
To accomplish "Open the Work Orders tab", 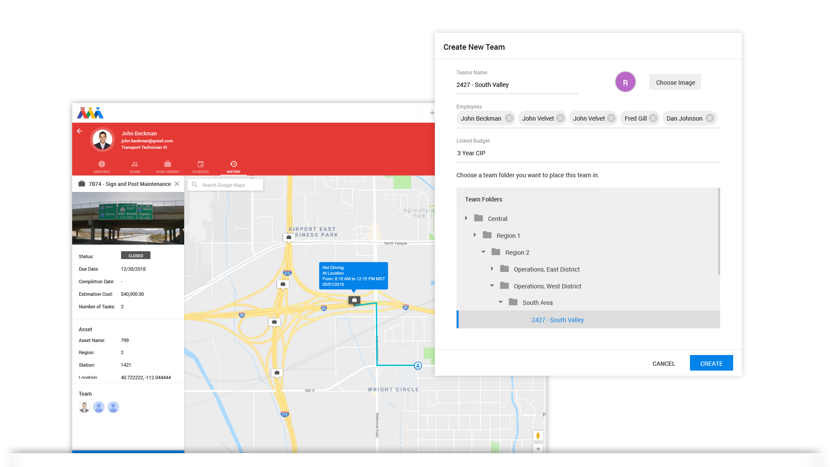I will (167, 167).
